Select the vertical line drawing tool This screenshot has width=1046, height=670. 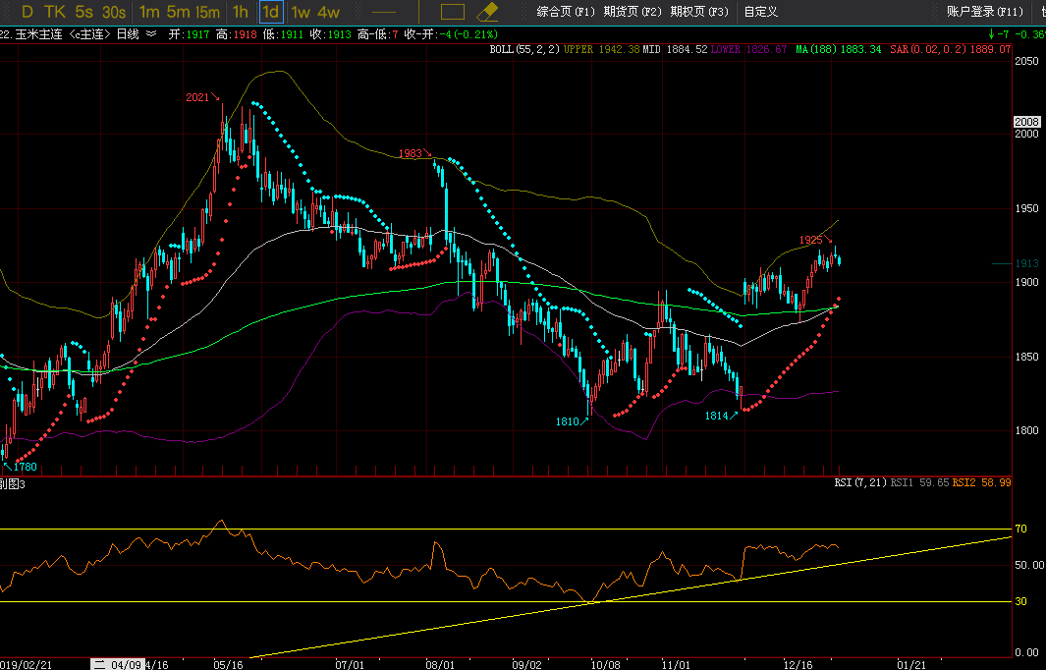[x=419, y=12]
